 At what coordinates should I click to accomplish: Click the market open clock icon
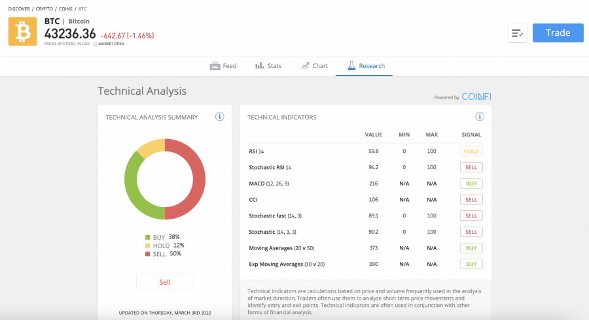point(95,44)
